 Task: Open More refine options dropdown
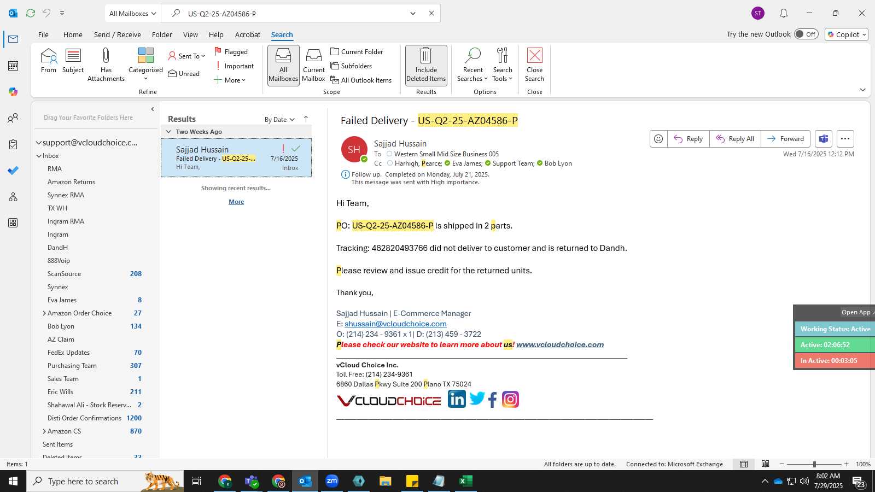pyautogui.click(x=230, y=80)
